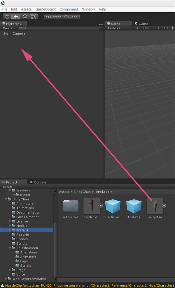This screenshot has width=175, height=288.
Task: Open the GameObject menu
Action: [x=45, y=9]
